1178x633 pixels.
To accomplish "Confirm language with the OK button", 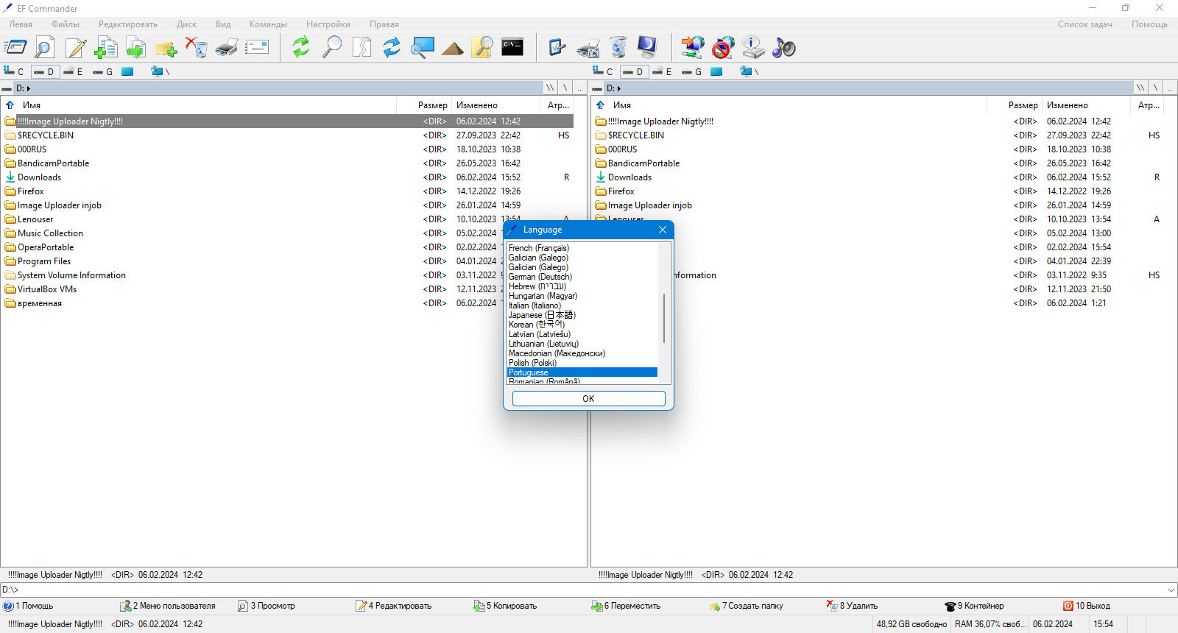I will tap(588, 398).
